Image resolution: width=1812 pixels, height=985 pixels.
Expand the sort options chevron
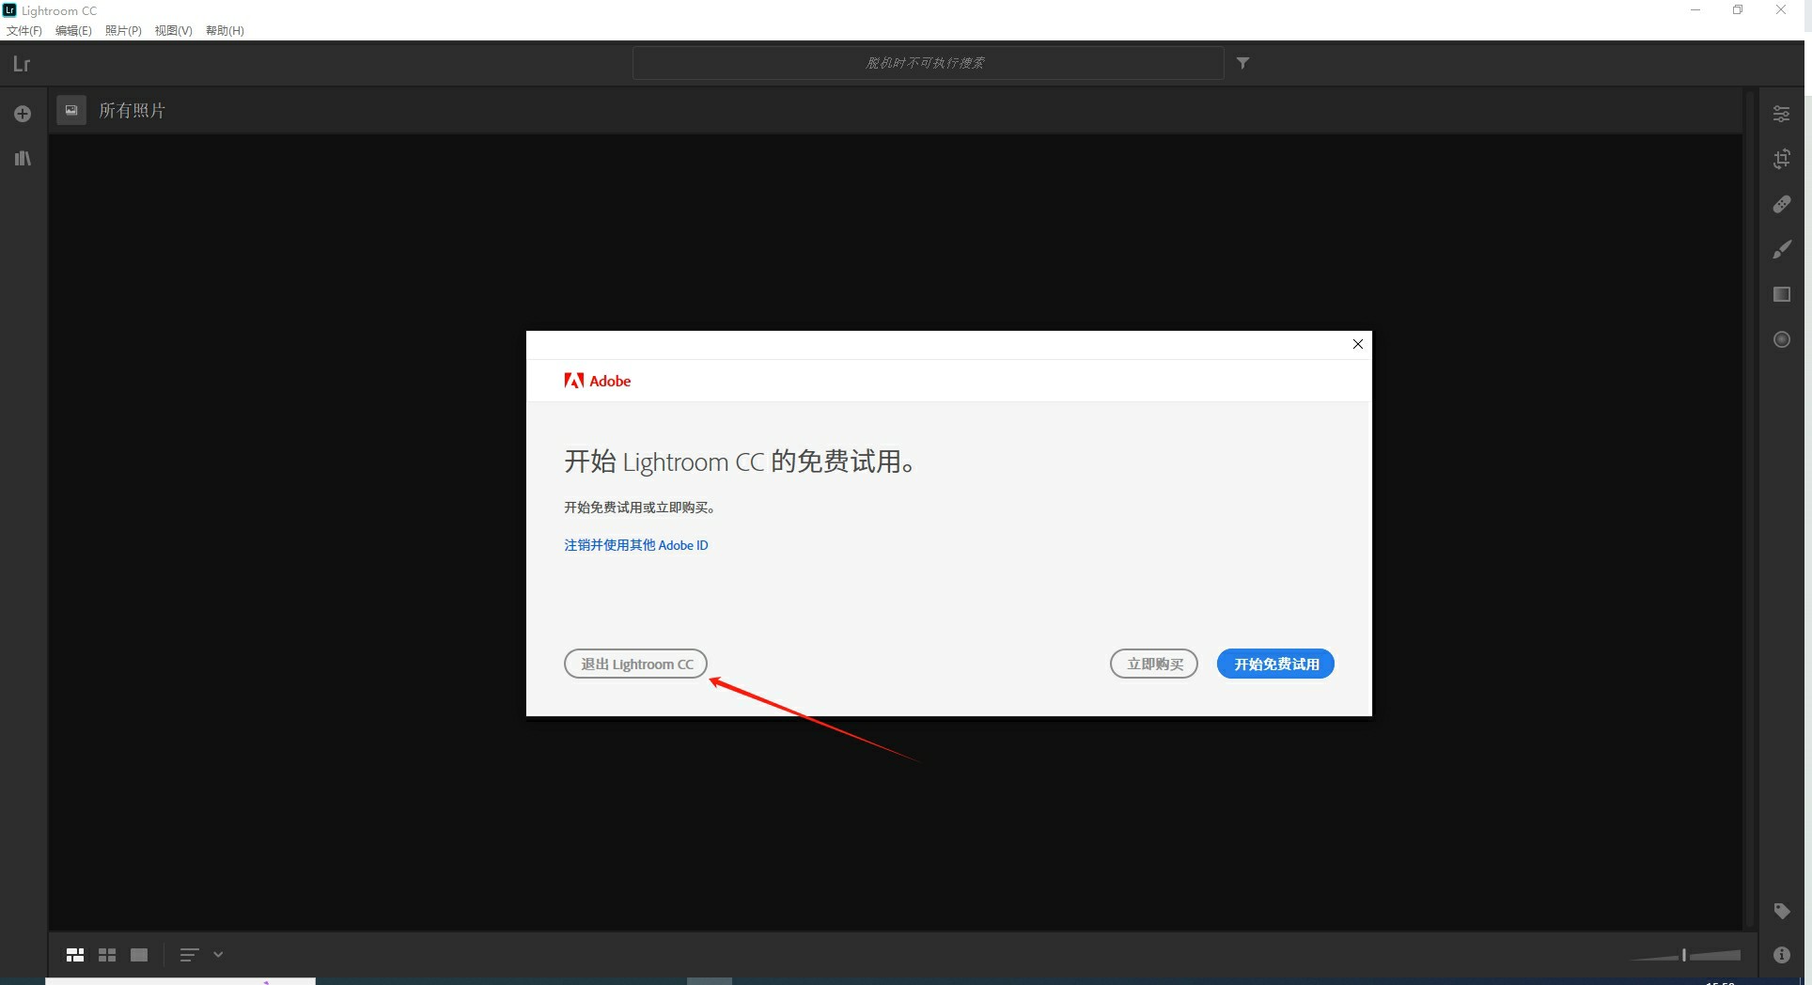218,955
